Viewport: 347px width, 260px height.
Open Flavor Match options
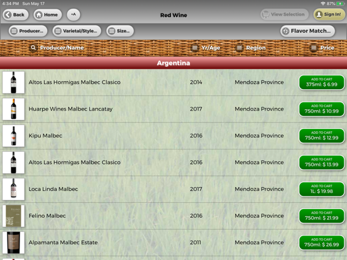(x=307, y=31)
